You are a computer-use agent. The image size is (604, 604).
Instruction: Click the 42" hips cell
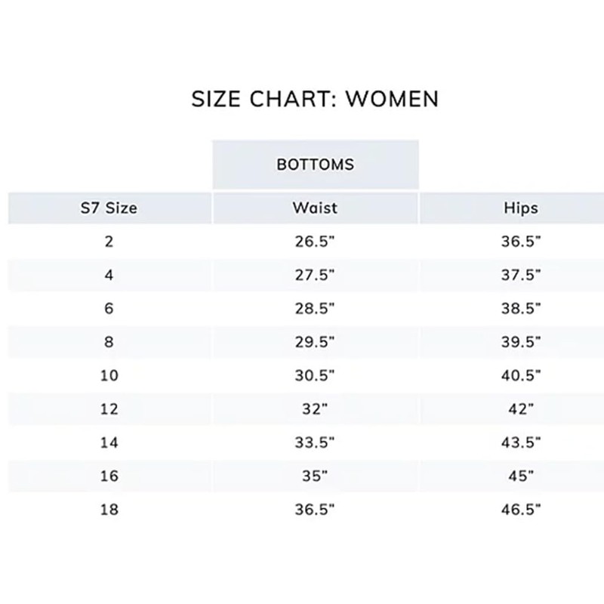click(x=521, y=409)
